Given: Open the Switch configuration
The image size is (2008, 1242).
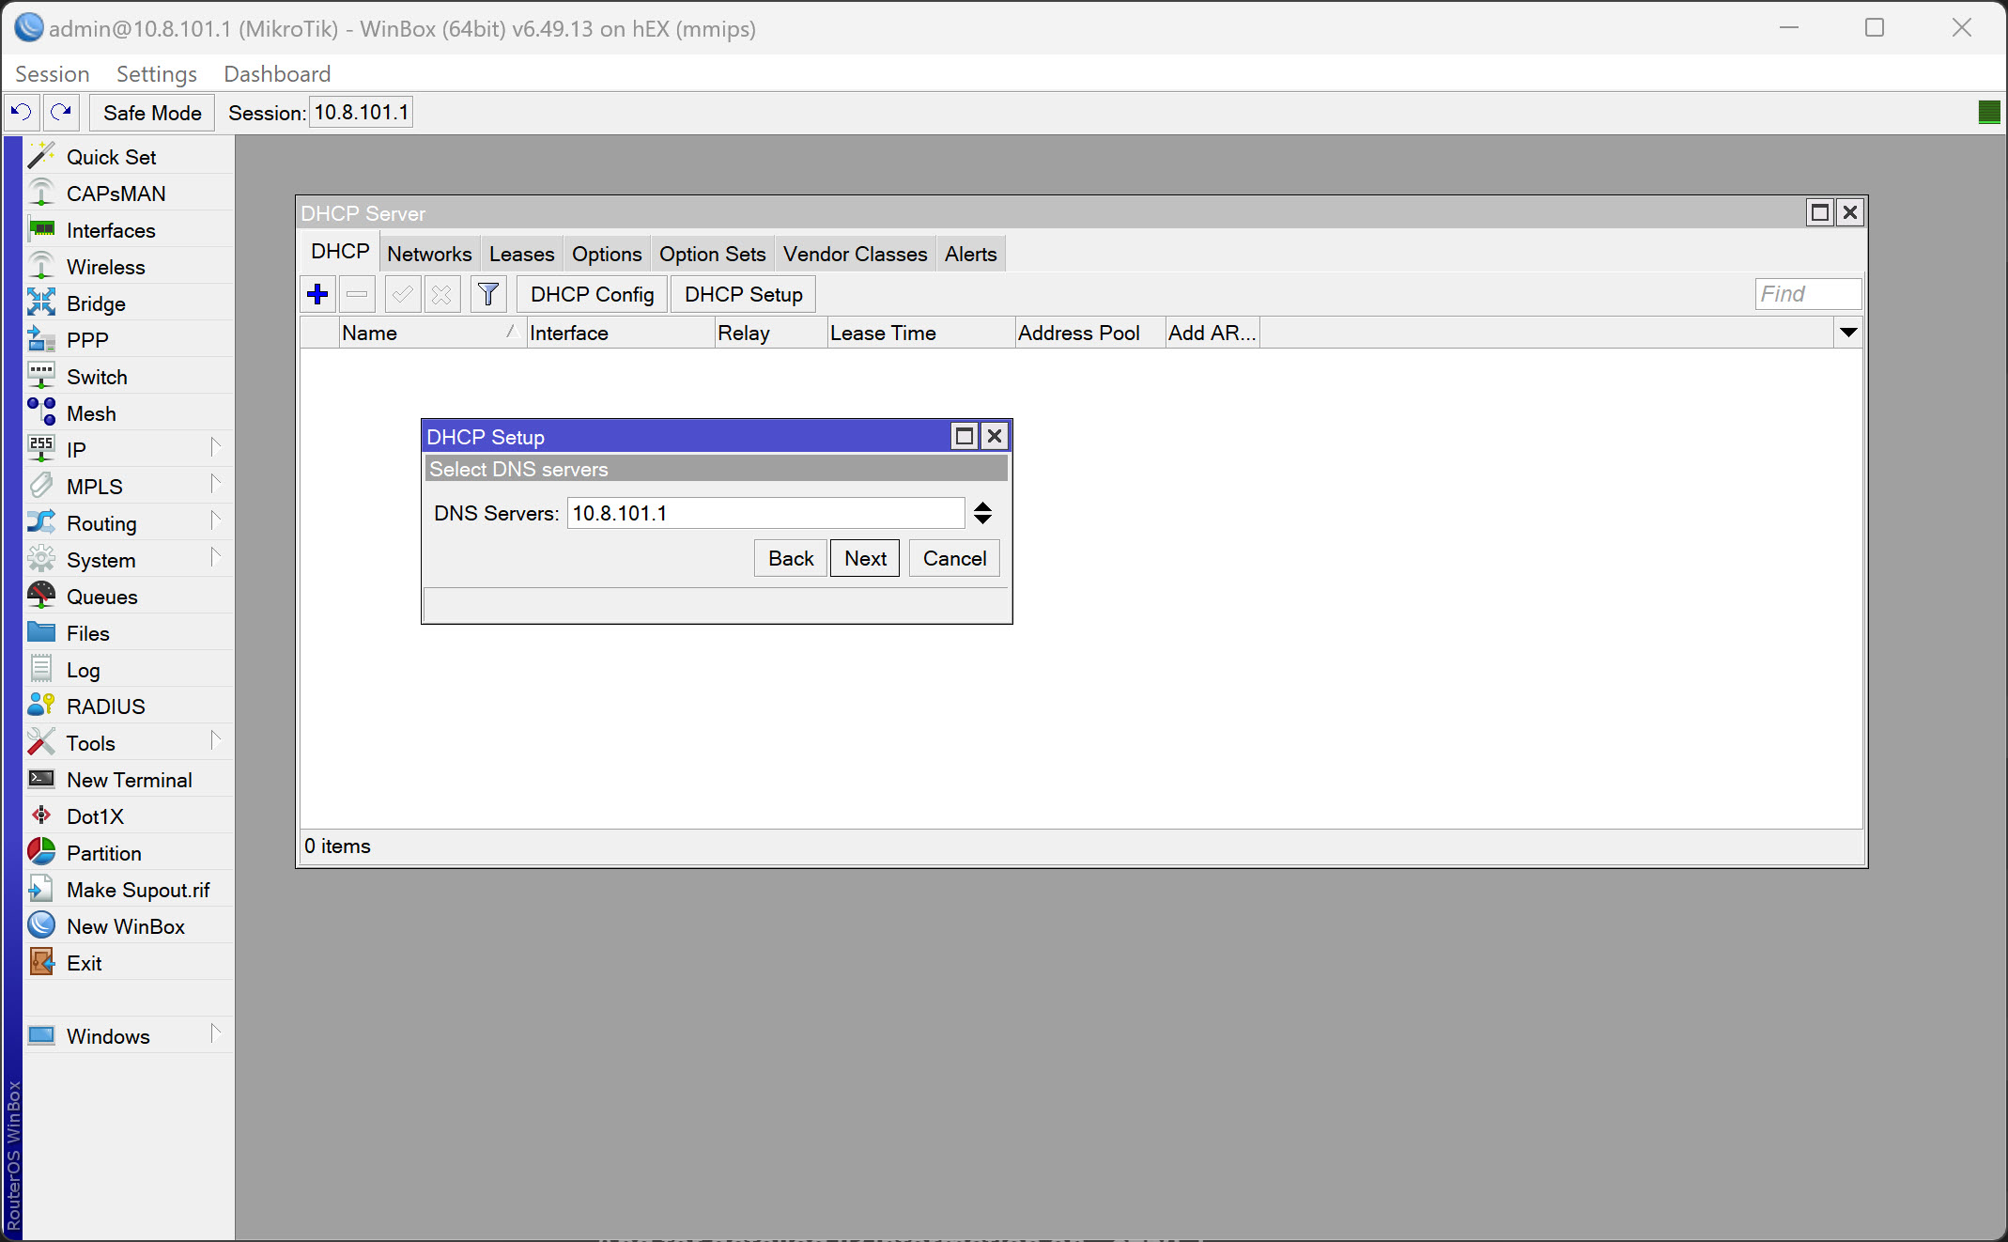Looking at the screenshot, I should [x=97, y=376].
